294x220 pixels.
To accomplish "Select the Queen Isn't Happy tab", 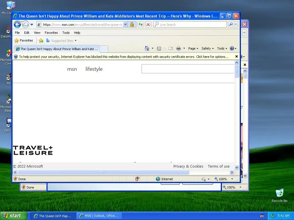I will pos(57,49).
